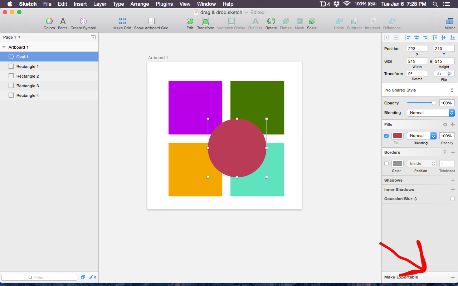Distribute layers vertically
Image resolution: width=458 pixels, height=286 pixels.
click(x=396, y=37)
